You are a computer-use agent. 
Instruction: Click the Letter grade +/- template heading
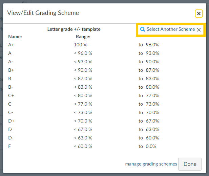(x=74, y=29)
